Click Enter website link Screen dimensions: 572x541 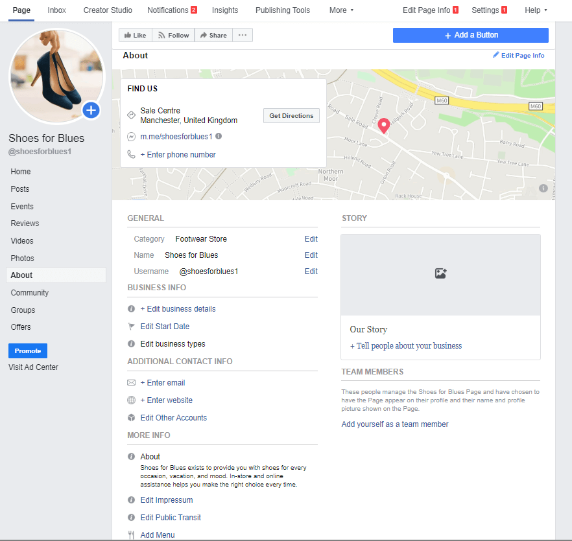click(x=166, y=400)
